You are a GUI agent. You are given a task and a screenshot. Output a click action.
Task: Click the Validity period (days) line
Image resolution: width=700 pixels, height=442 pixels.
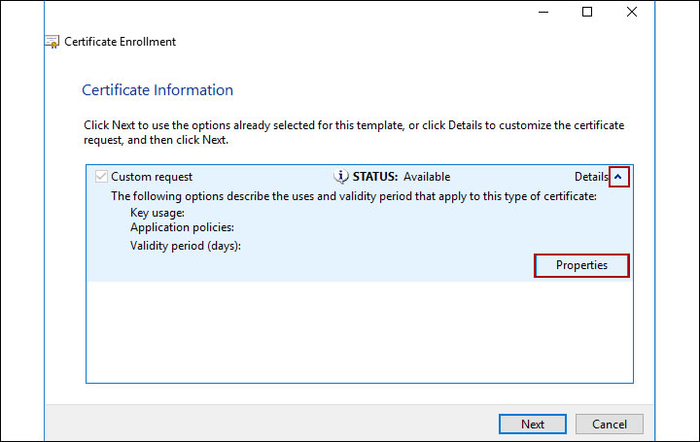coord(185,246)
